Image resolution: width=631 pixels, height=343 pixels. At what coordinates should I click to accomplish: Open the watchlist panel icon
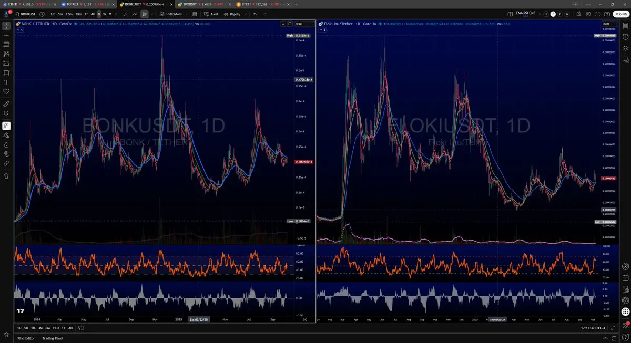625,25
